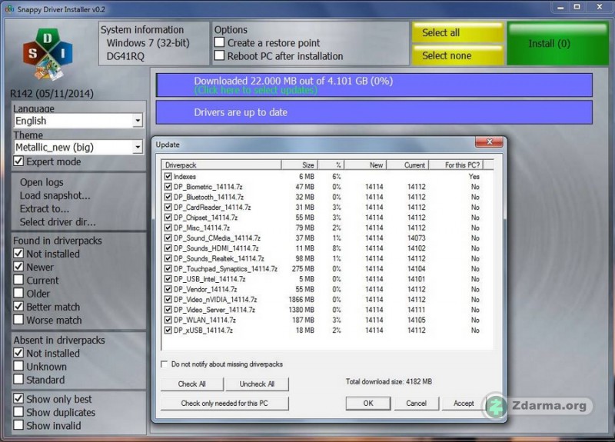Tick Do not notify about missing driverpacks
Screen dimensions: 615x442
(x=165, y=364)
